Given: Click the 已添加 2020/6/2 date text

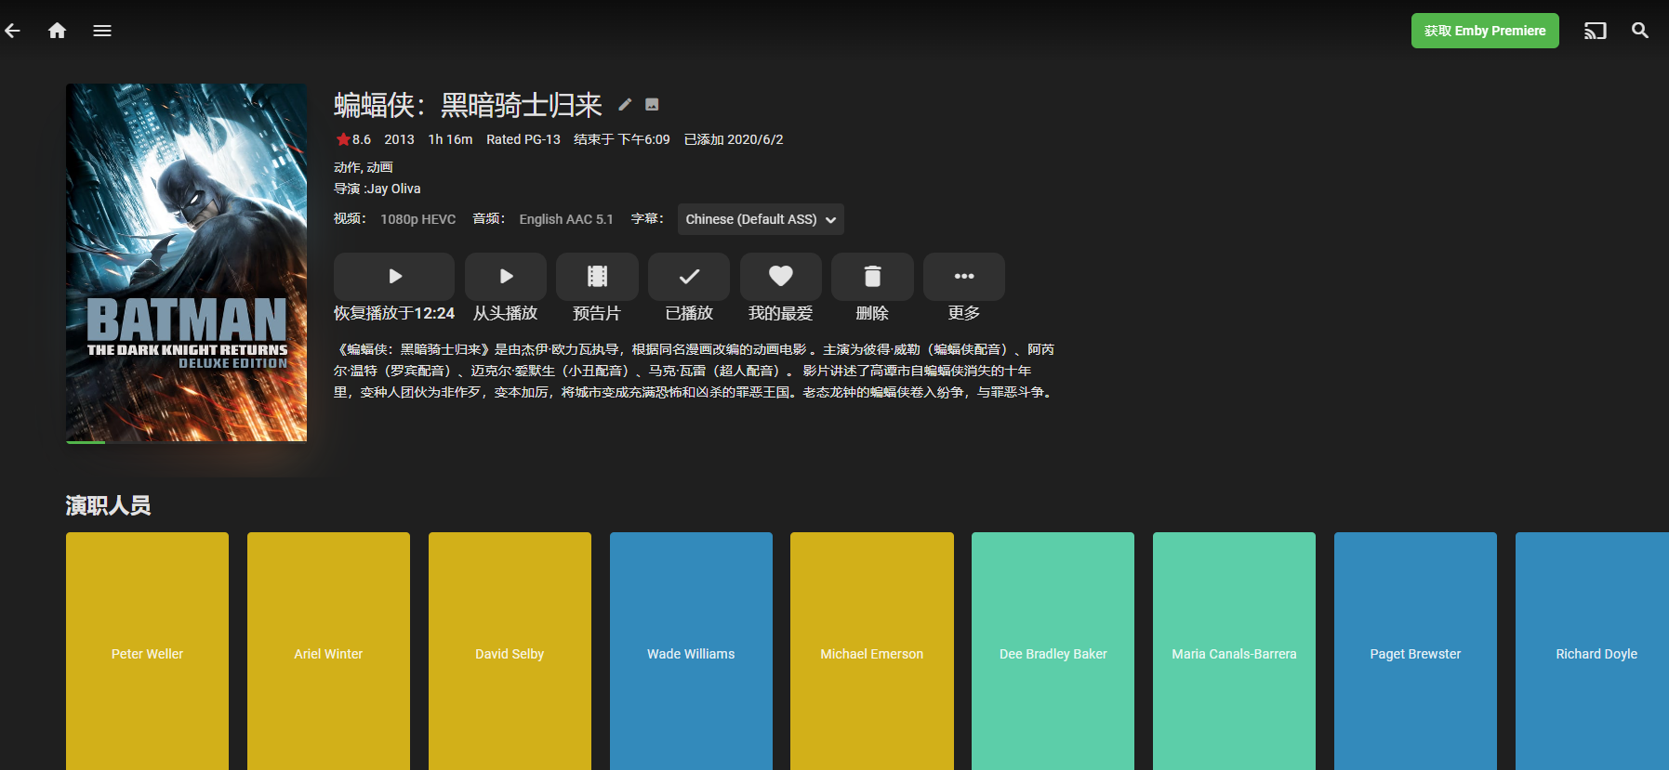Looking at the screenshot, I should pyautogui.click(x=734, y=139).
